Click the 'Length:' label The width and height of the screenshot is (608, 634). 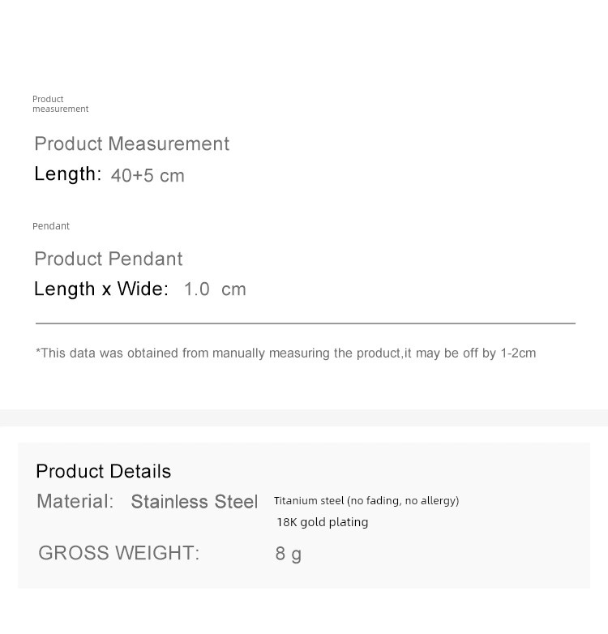coord(67,174)
